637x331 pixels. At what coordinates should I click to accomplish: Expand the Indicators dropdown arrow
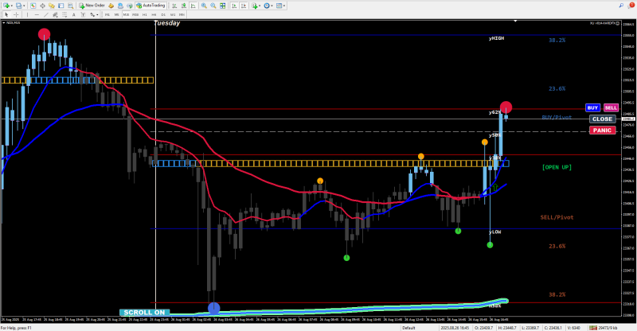pos(260,6)
